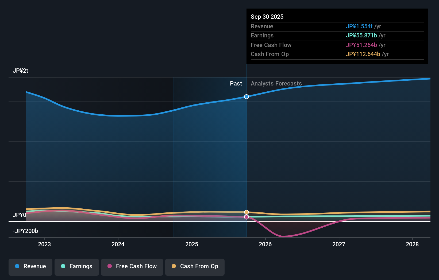The image size is (439, 280).
Task: Click the 2024 x-axis label
Action: [118, 244]
